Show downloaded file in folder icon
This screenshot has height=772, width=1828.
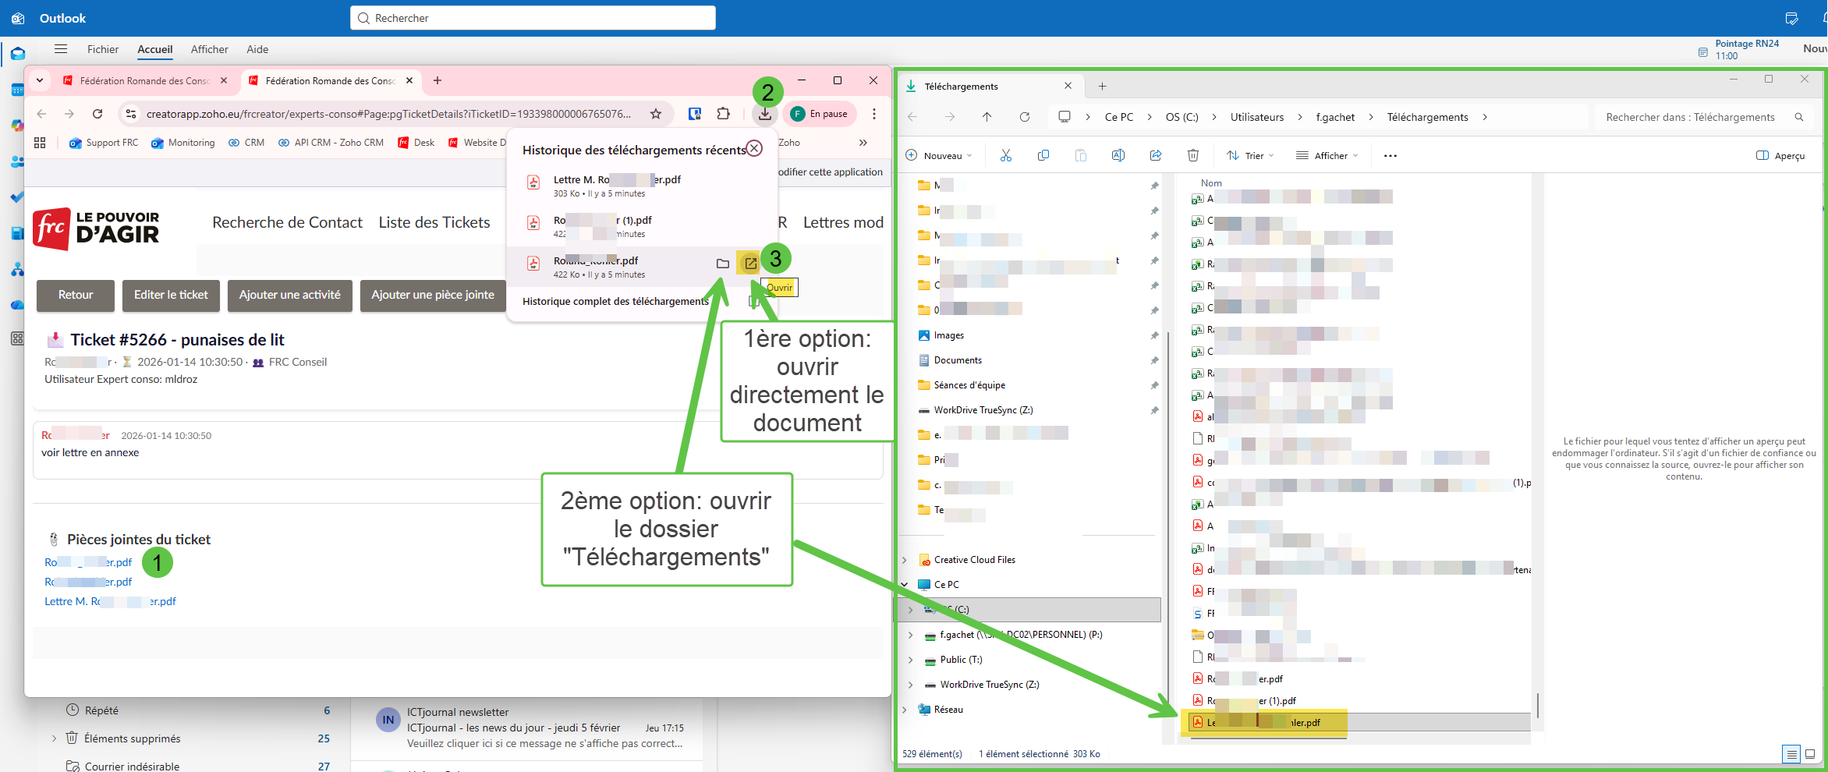[723, 264]
